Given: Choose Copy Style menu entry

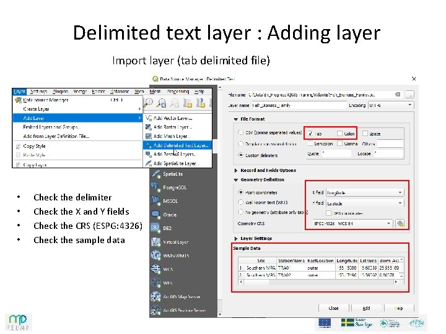Looking at the screenshot, I should click(77, 146).
